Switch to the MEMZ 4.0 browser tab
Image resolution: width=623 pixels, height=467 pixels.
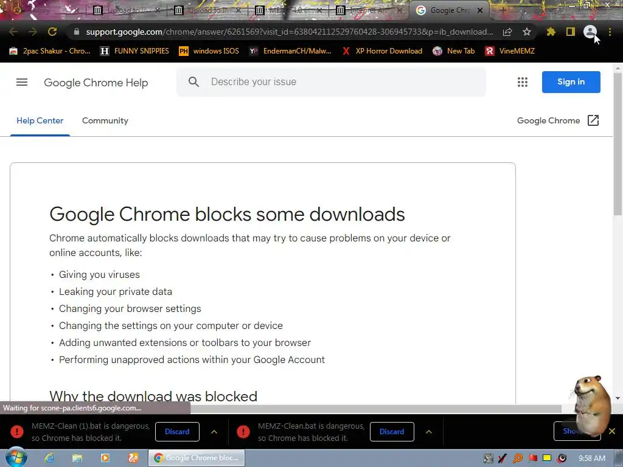288,10
